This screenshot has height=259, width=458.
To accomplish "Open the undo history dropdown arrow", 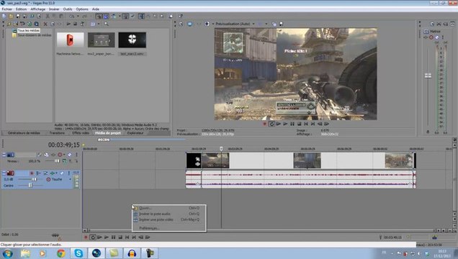I will [x=78, y=16].
